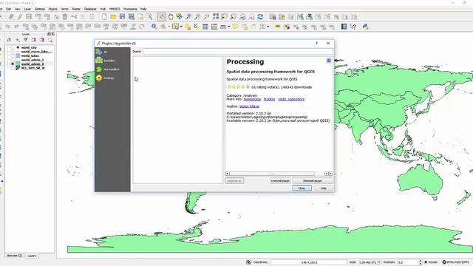Open the measure tool dropdown arrow

(x=229, y=27)
